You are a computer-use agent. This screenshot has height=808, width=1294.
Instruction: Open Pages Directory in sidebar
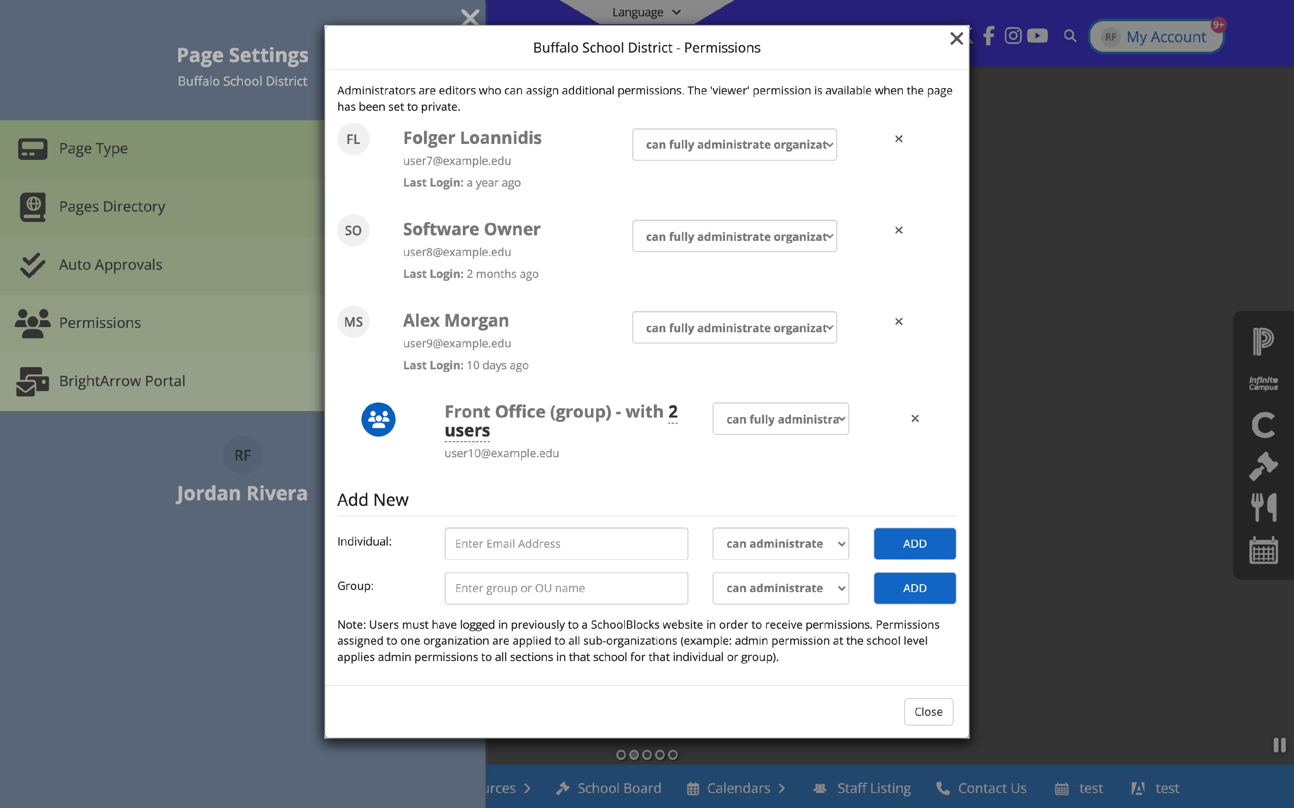162,207
